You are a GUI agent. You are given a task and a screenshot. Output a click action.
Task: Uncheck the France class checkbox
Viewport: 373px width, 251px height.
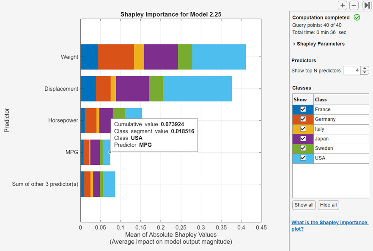(303, 109)
